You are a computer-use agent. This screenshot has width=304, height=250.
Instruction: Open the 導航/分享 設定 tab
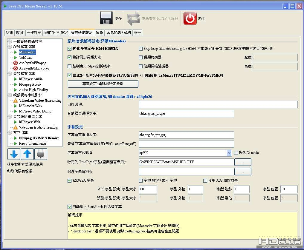click(56, 33)
